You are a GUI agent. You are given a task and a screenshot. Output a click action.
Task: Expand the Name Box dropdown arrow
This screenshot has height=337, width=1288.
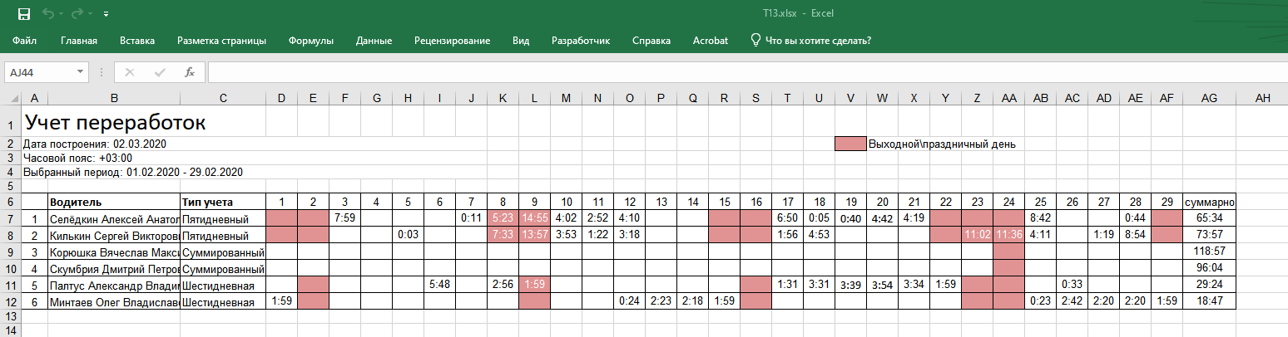pyautogui.click(x=80, y=72)
